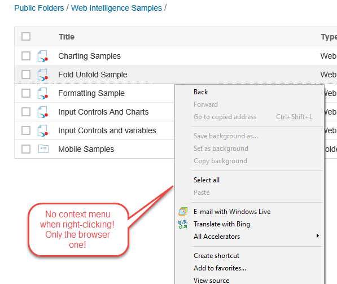Open the Public Folders breadcrumb link
This screenshot has height=284, width=337.
click(x=39, y=8)
